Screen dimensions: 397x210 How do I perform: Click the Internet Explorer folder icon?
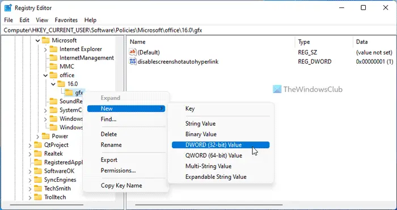tap(53, 49)
